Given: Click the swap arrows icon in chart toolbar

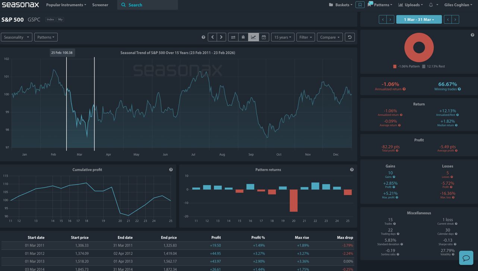Looking at the screenshot, I should click(x=233, y=37).
